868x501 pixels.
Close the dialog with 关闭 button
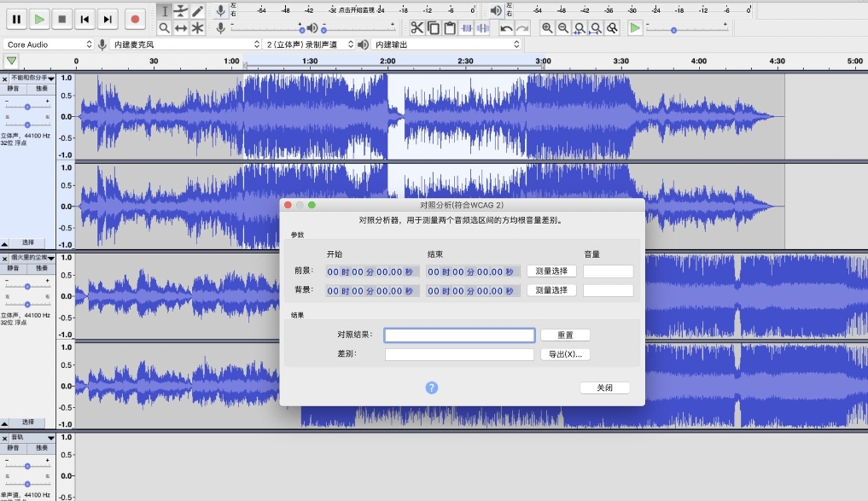coord(604,387)
